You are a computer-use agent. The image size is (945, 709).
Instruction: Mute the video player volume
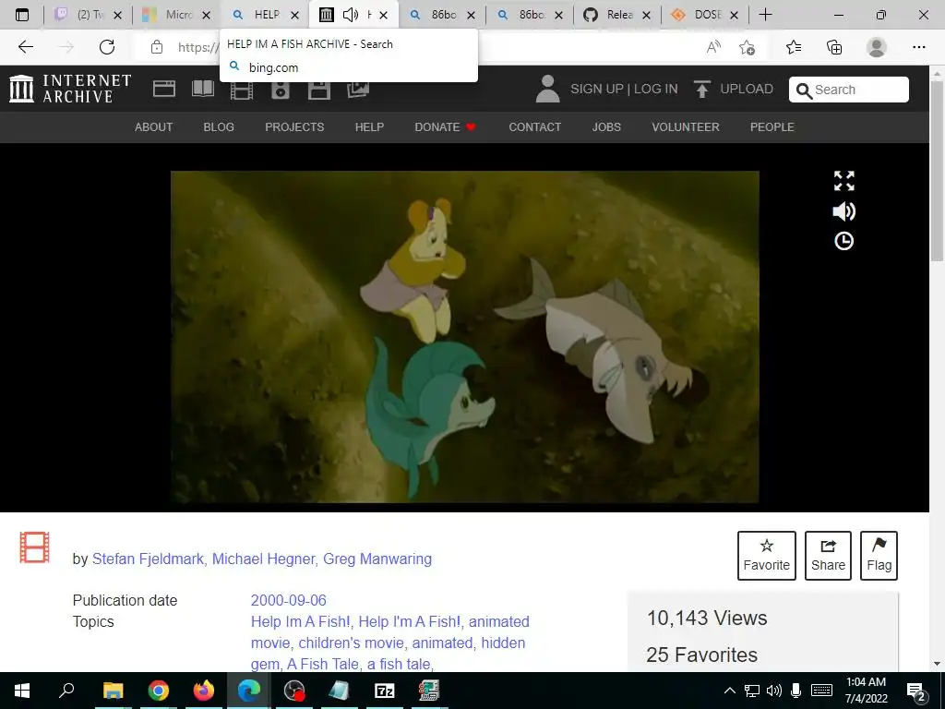[843, 211]
